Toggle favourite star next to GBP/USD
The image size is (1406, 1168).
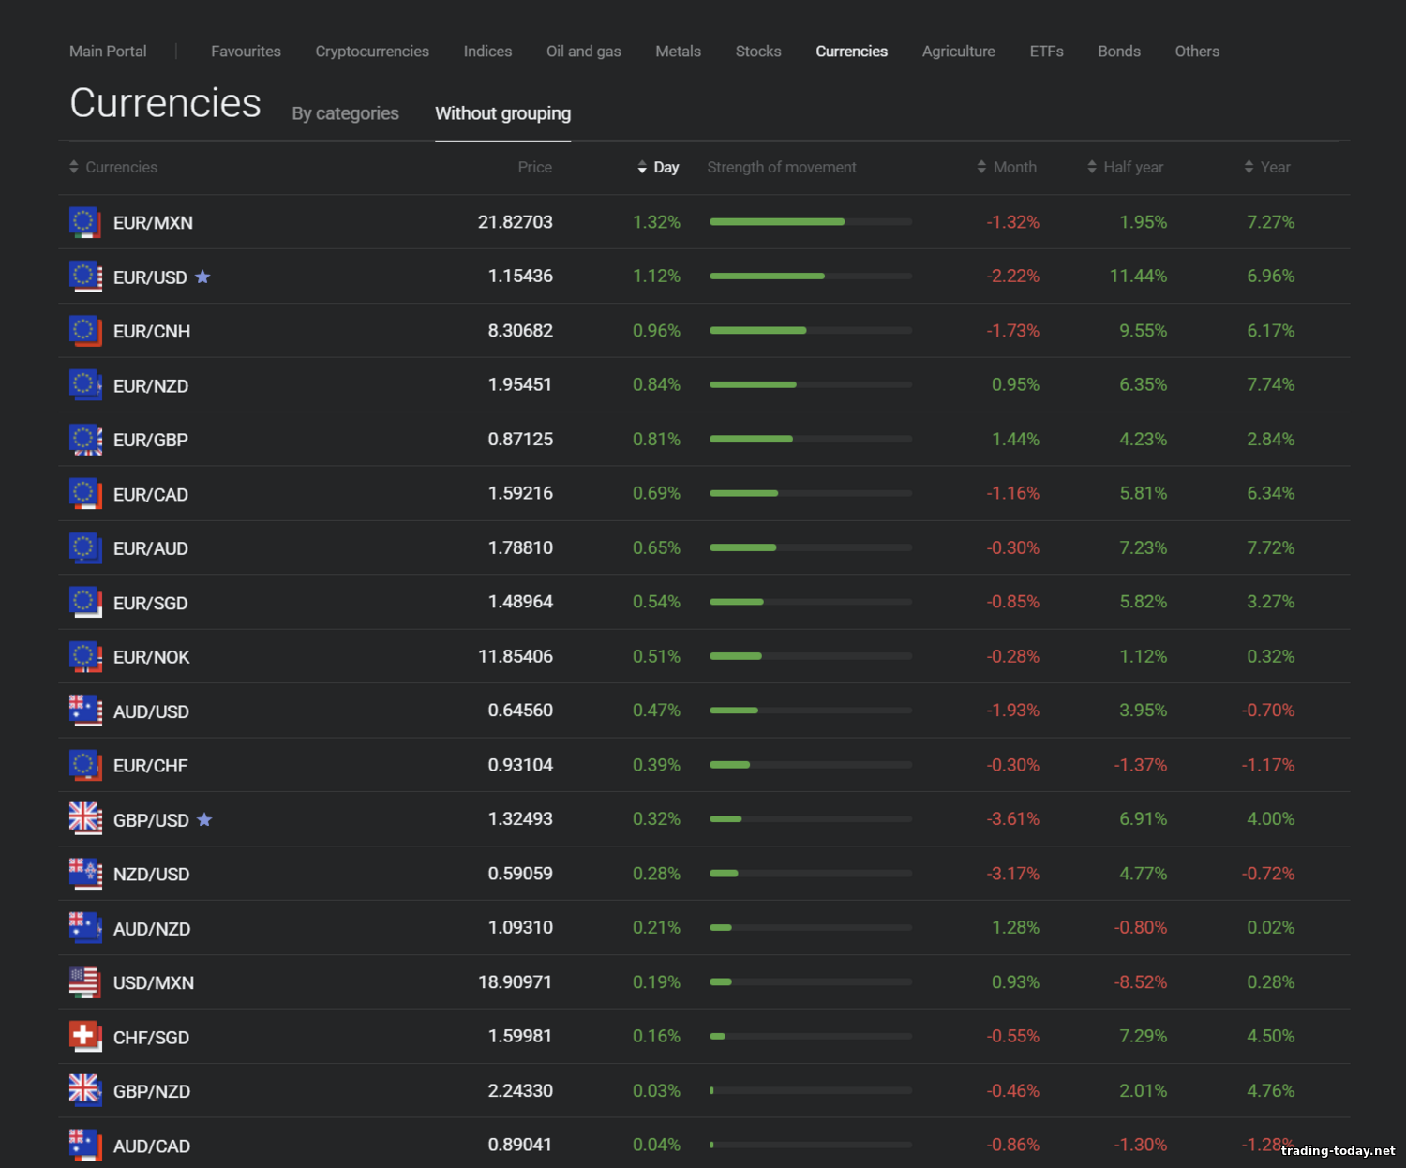(x=204, y=820)
